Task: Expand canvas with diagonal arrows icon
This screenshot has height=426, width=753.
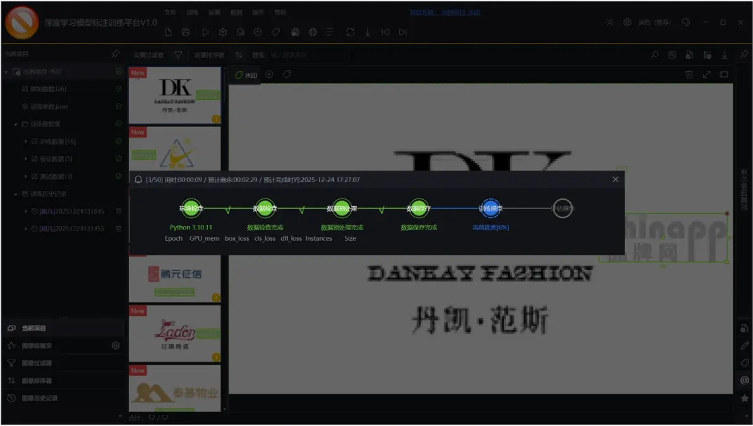Action: tap(706, 75)
